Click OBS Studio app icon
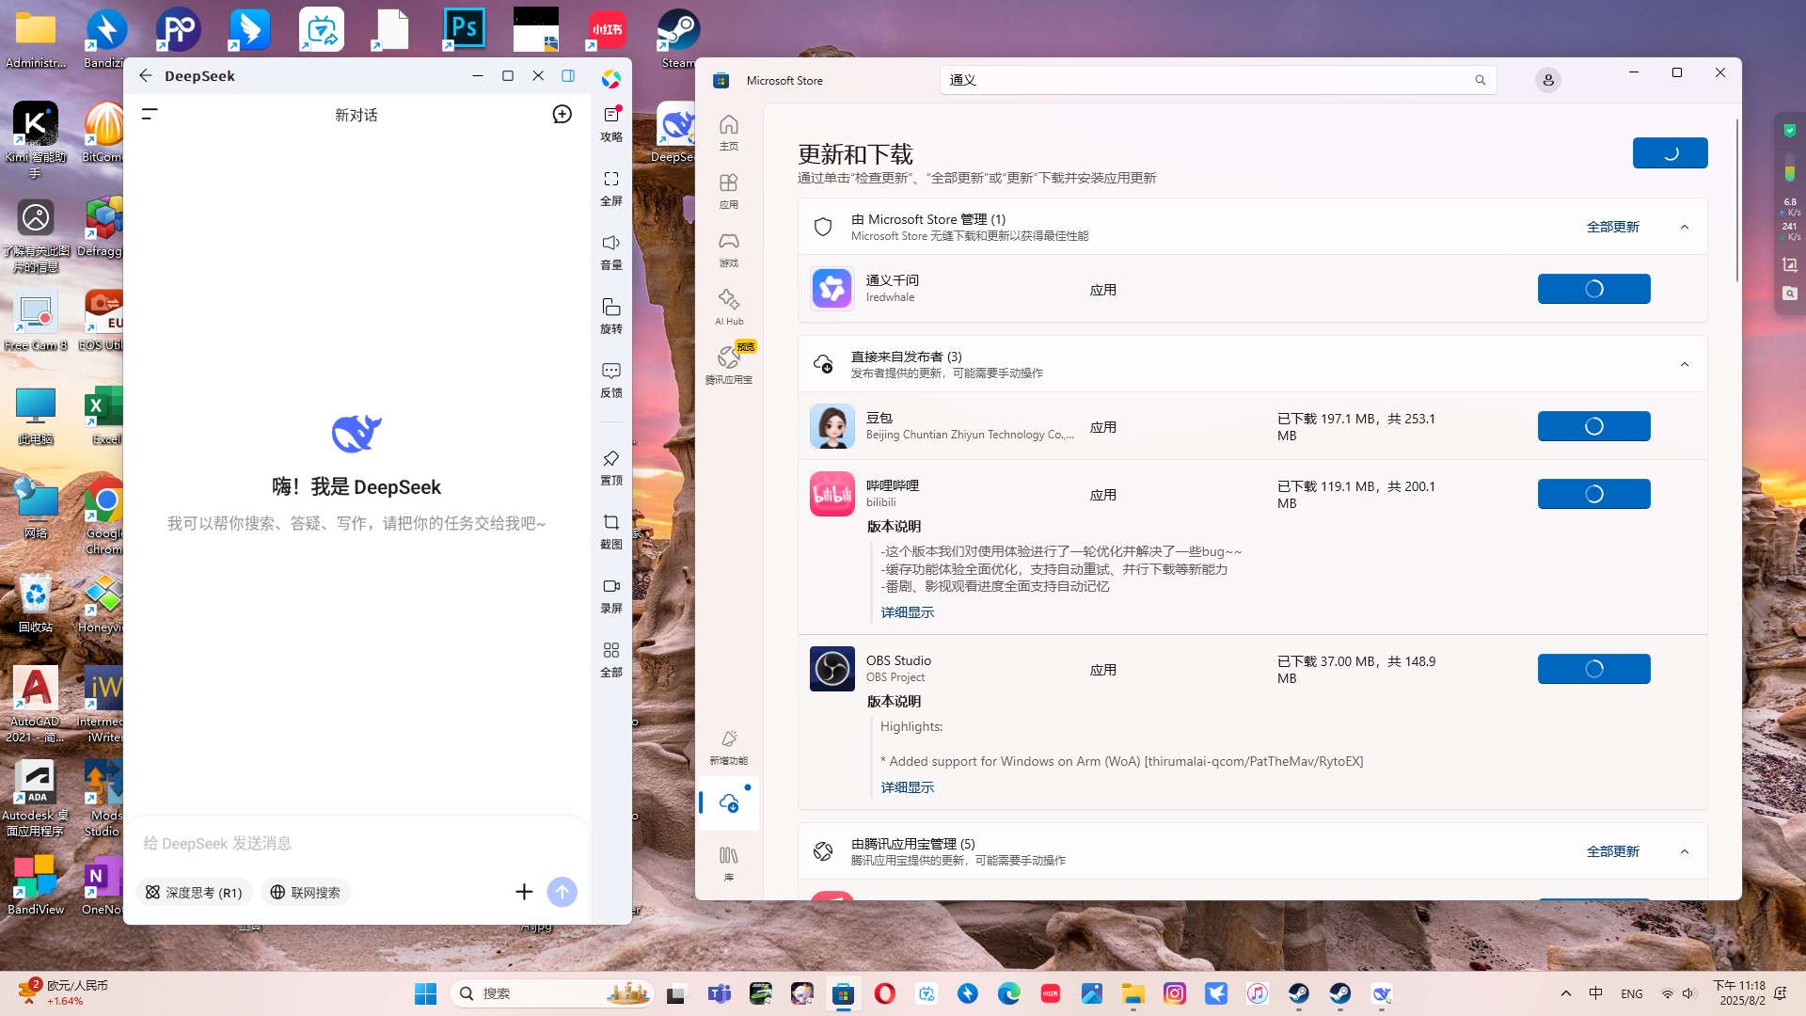Screen dimensions: 1806x1016 (x=832, y=669)
